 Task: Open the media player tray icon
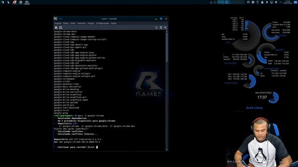253,2
